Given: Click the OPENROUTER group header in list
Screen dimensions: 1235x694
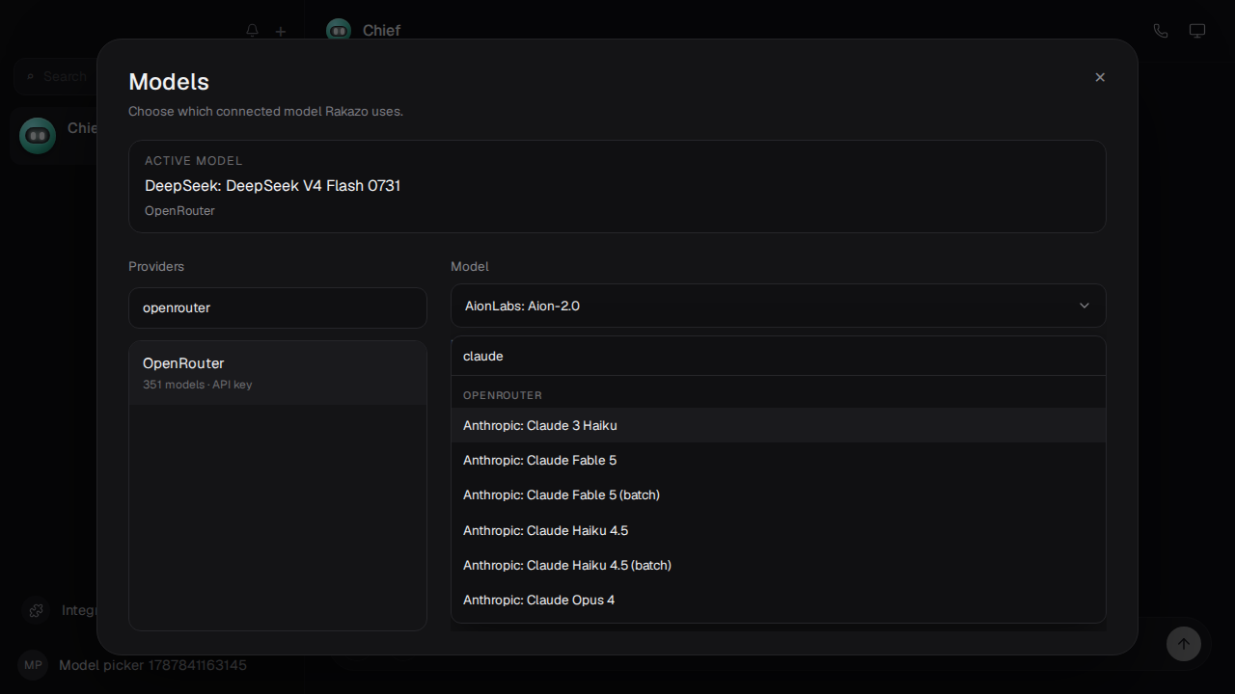Looking at the screenshot, I should pos(503,395).
